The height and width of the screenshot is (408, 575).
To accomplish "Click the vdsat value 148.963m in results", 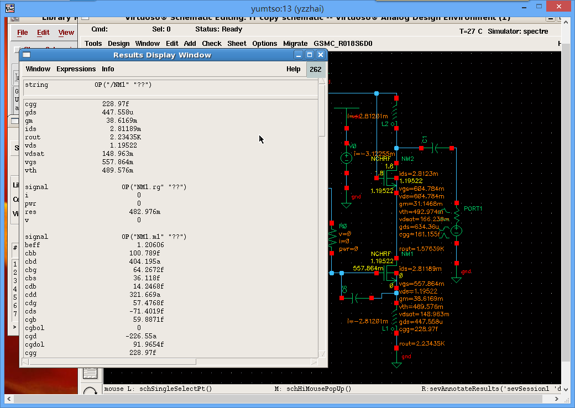I will click(x=118, y=154).
